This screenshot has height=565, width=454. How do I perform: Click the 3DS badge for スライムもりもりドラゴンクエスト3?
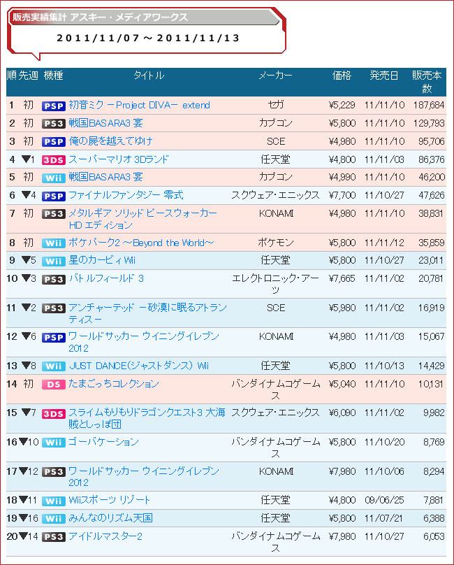click(x=54, y=414)
